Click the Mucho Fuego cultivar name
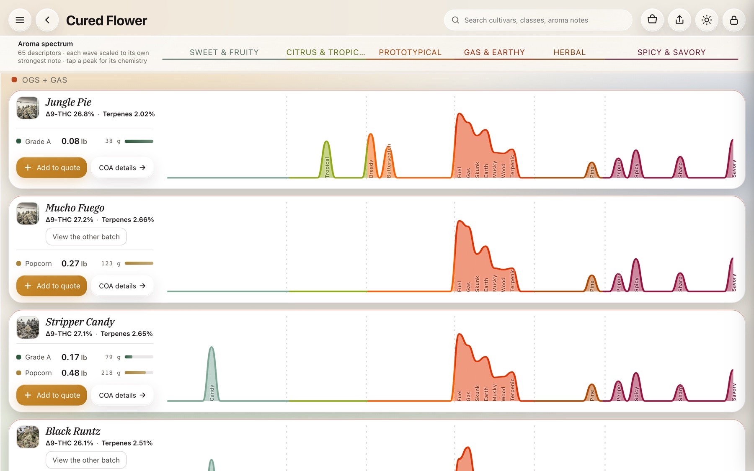Screen dimensions: 754x471 [x=75, y=208]
